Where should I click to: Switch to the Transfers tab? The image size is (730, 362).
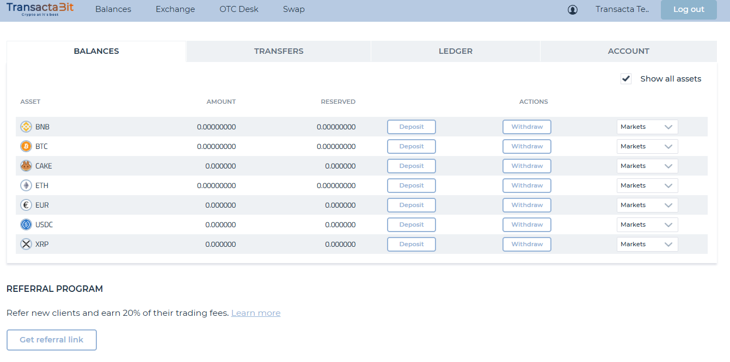click(x=279, y=51)
